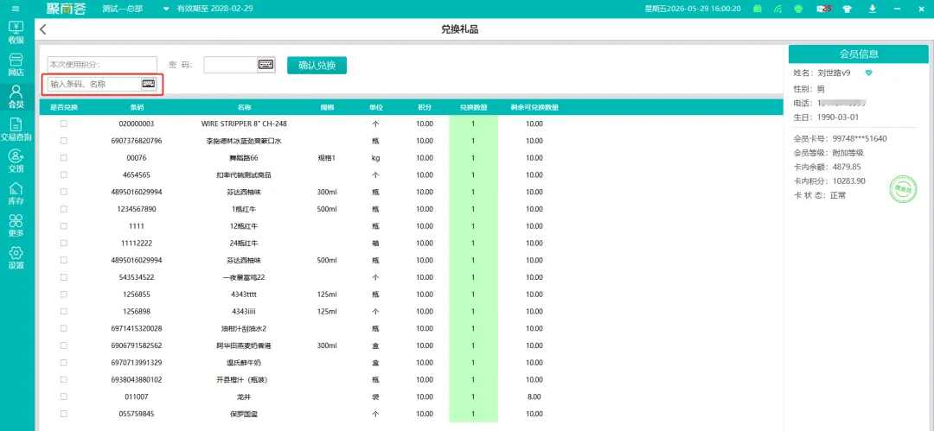
Task: Open the hamburger menu at top-left
Action: tap(16, 9)
